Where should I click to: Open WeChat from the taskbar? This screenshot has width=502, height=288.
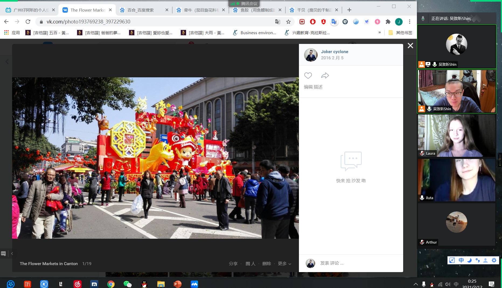127,284
